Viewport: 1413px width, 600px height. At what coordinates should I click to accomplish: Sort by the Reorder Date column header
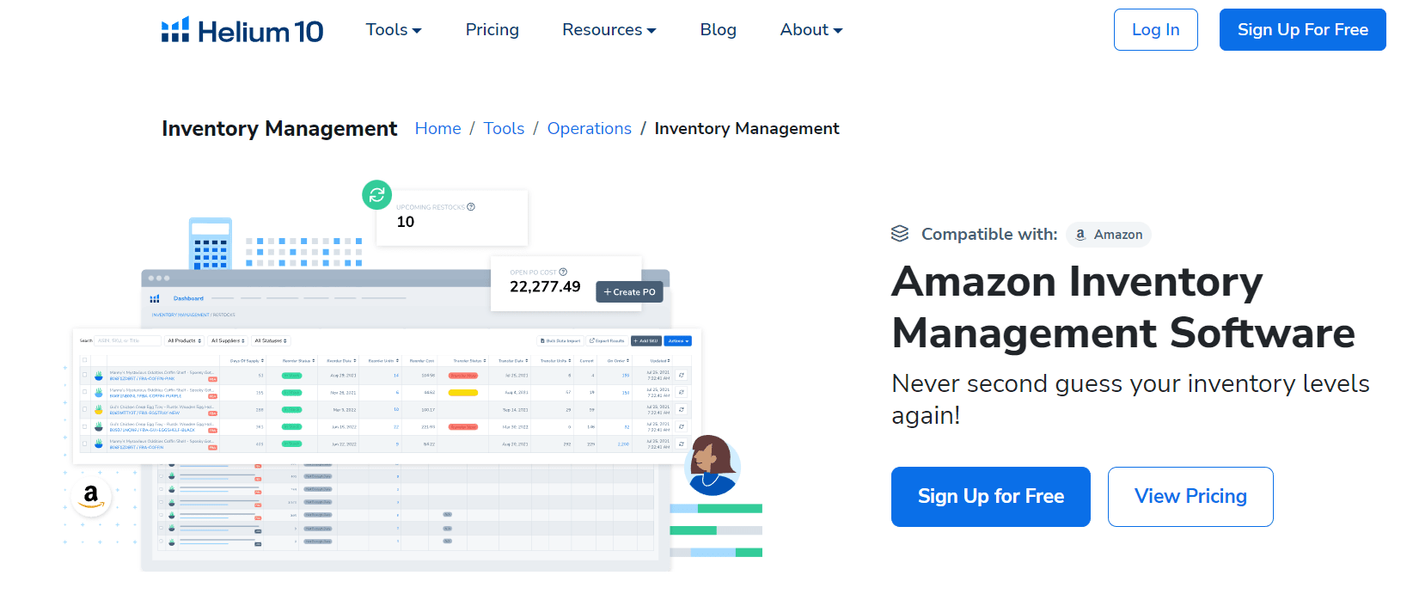coord(341,361)
